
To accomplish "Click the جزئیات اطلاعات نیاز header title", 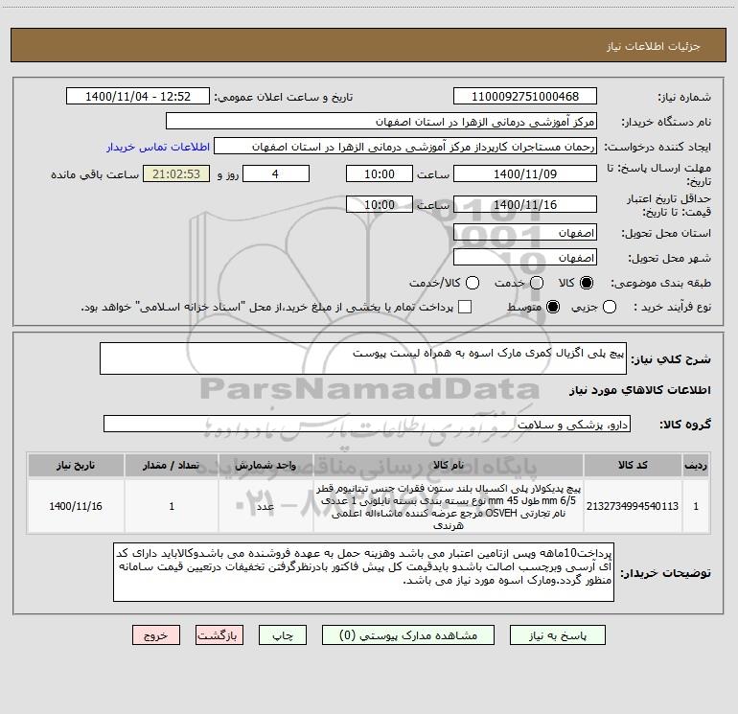I will 653,46.
